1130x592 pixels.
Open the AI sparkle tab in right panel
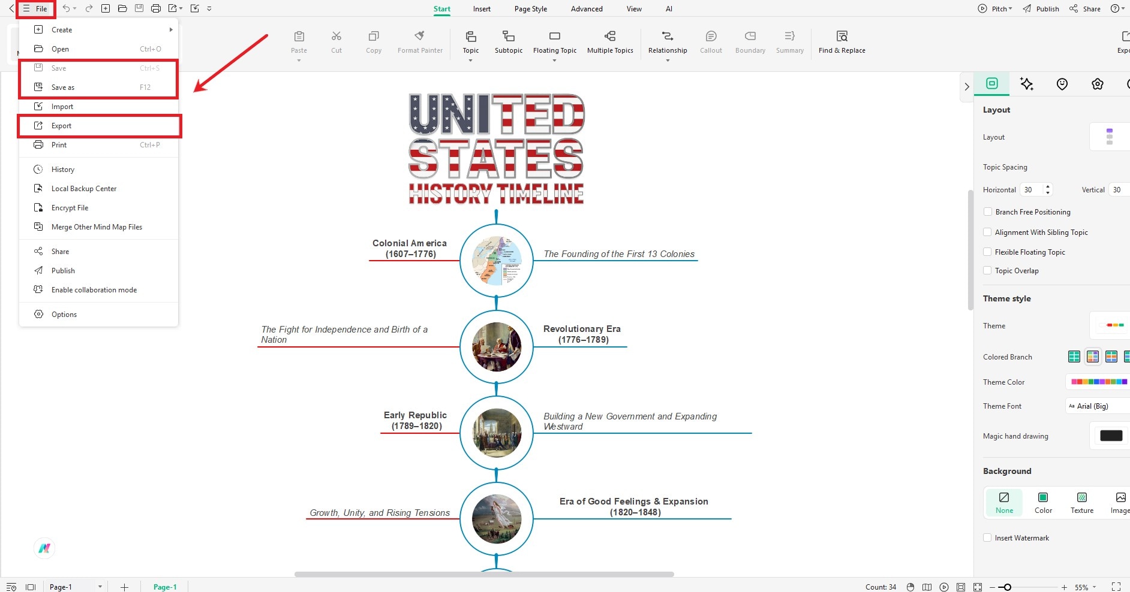pos(1027,84)
